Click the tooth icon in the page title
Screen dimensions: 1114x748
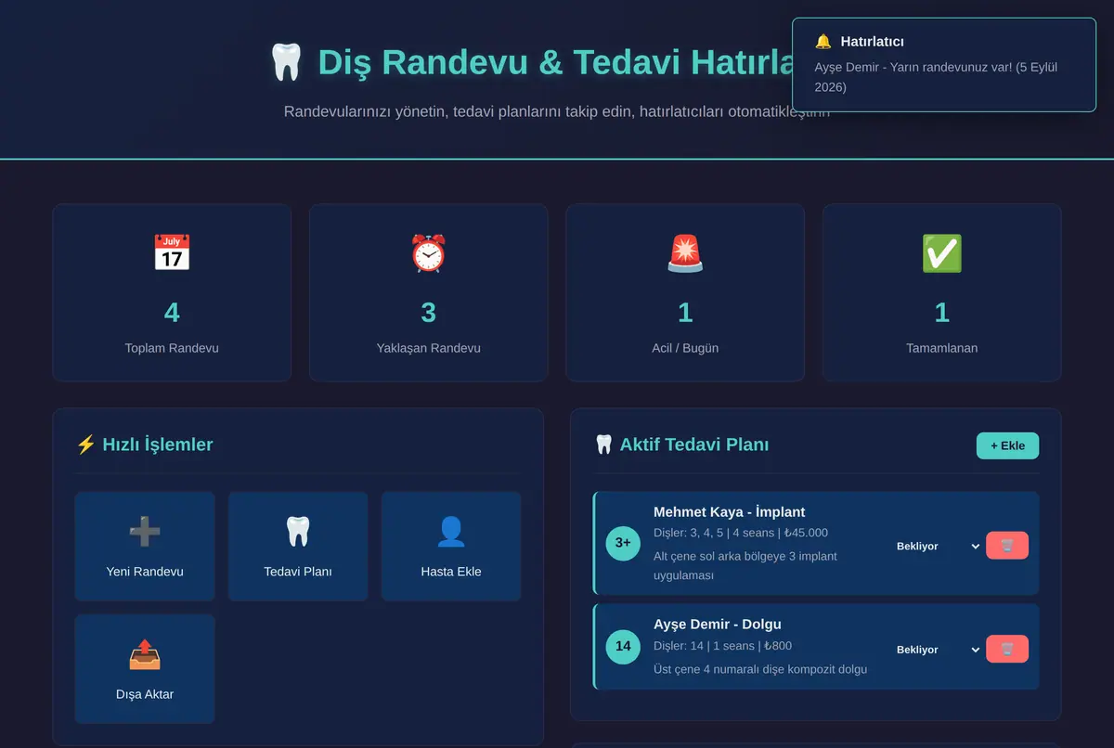pos(286,62)
